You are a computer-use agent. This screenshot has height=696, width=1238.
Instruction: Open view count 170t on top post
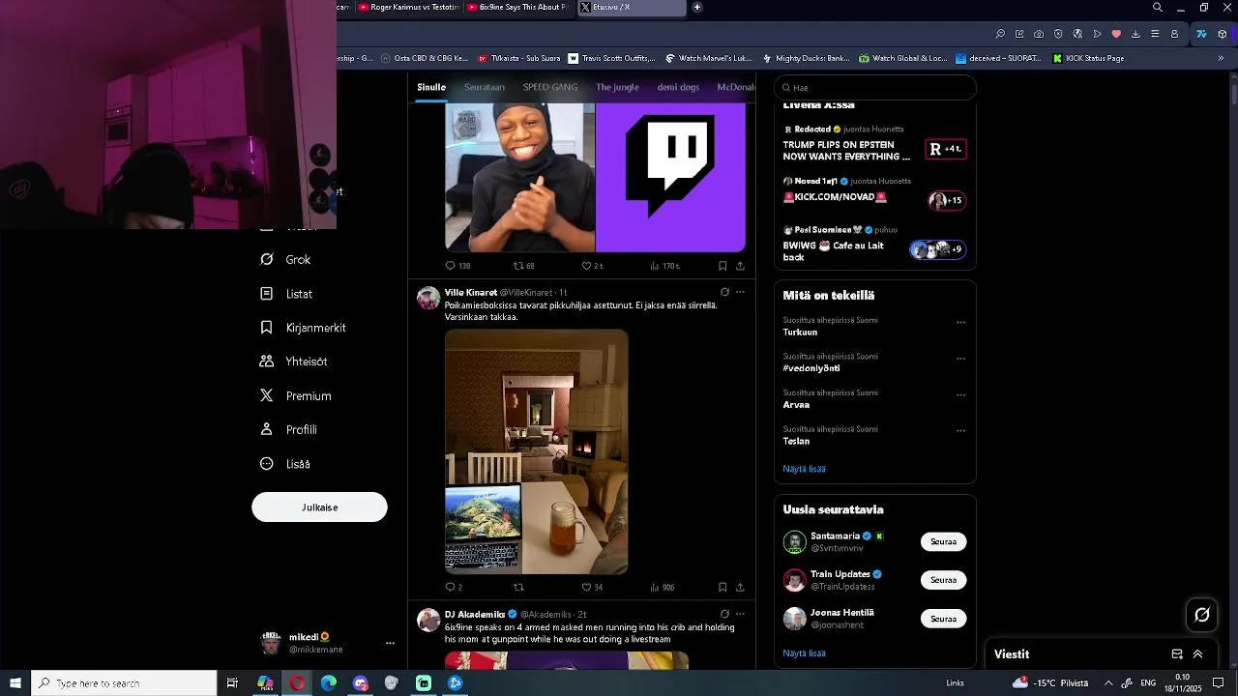tap(664, 266)
